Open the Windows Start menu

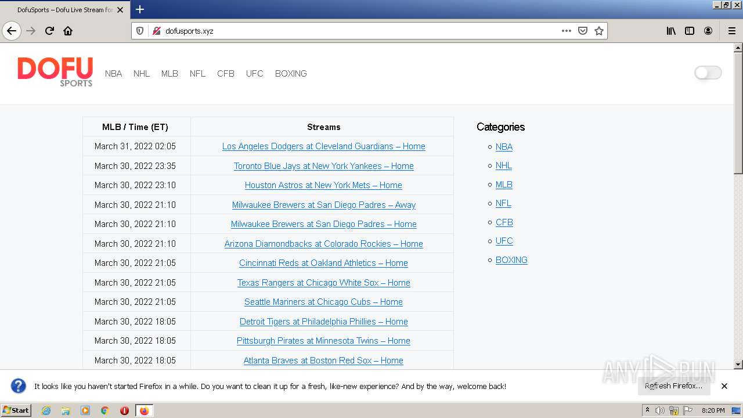point(16,410)
